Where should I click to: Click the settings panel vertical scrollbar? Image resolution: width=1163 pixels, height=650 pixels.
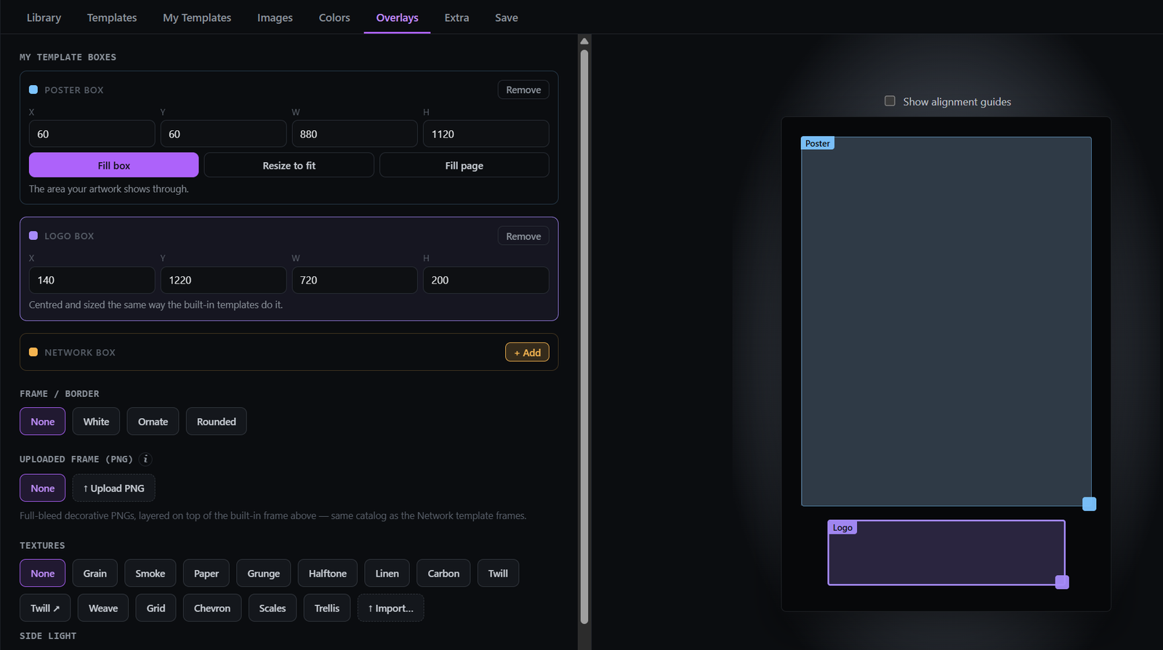(584, 337)
